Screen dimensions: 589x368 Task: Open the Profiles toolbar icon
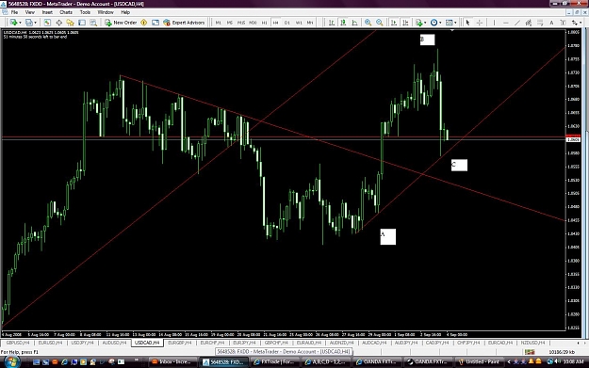[28, 23]
